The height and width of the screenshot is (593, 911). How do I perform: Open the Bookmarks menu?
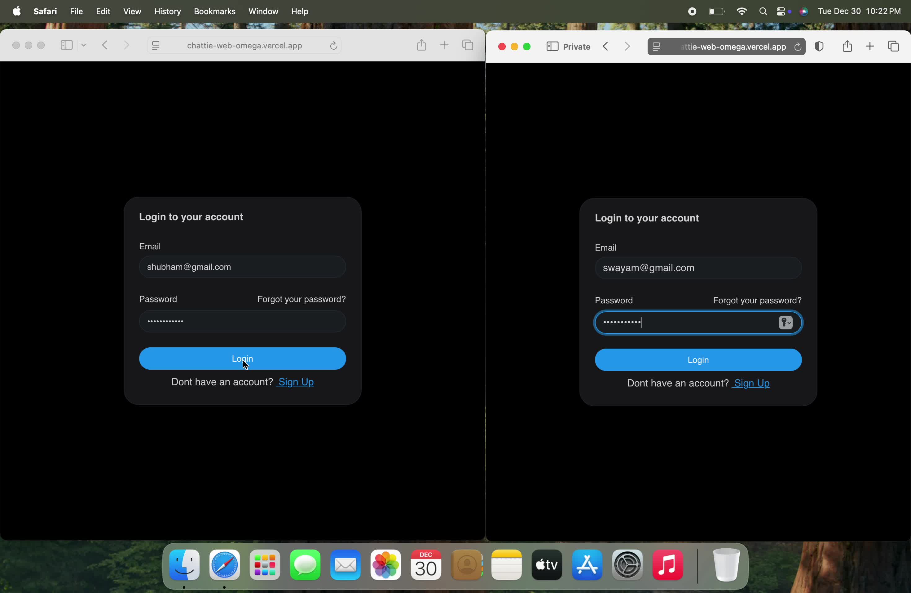click(215, 11)
